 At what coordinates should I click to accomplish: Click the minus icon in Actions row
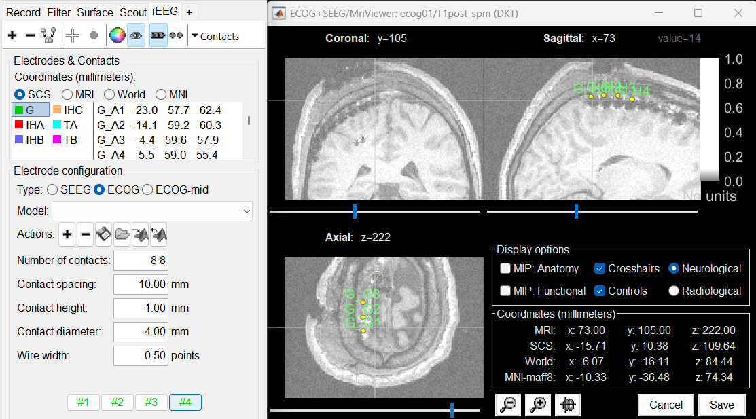(x=86, y=235)
